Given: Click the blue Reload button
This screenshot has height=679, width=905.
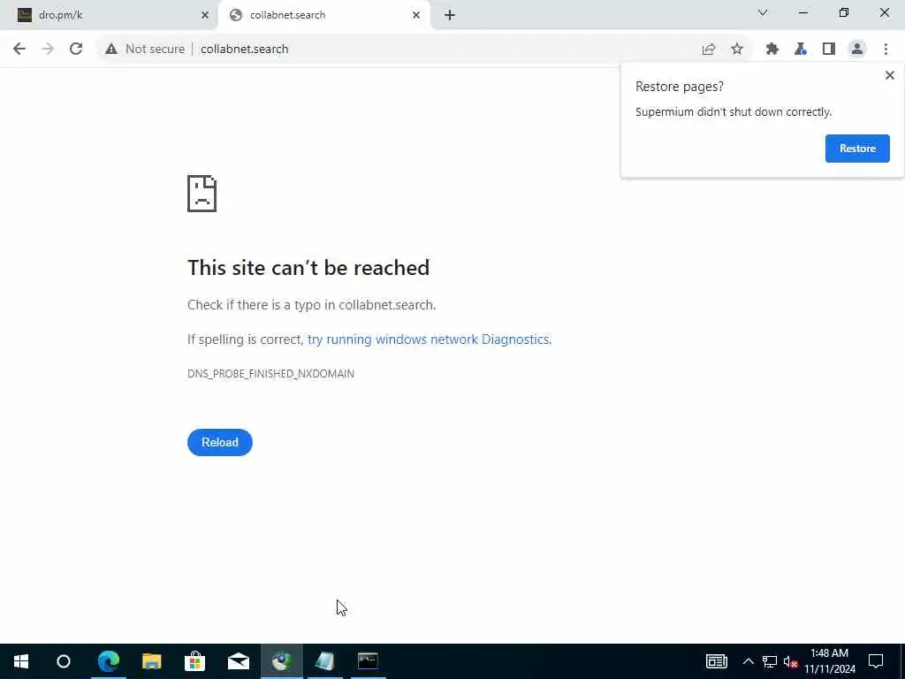Looking at the screenshot, I should click(220, 442).
